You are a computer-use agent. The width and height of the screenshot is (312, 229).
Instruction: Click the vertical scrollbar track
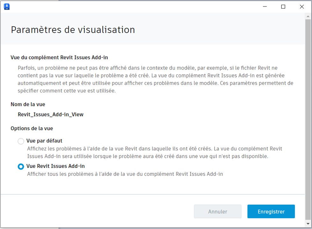click(x=308, y=120)
